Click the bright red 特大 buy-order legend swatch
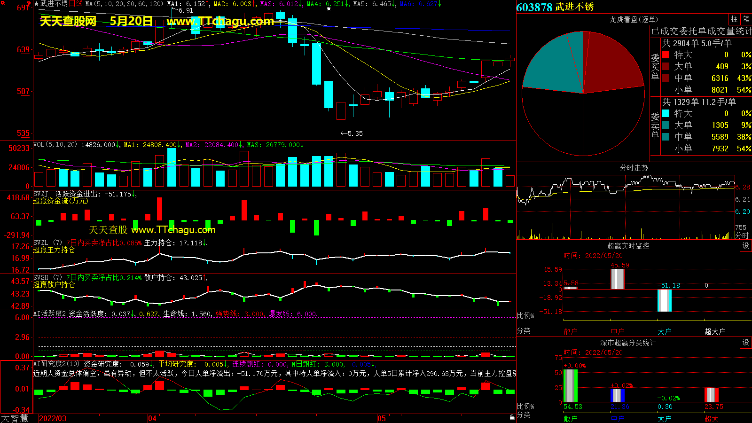This screenshot has height=423, width=752. click(x=666, y=55)
